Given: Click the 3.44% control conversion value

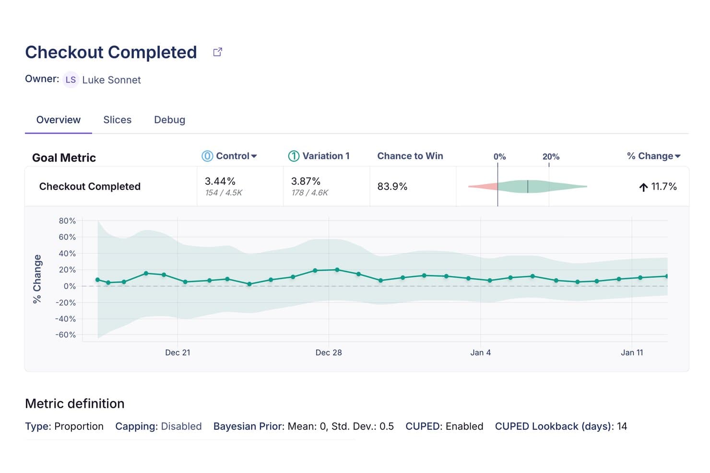Looking at the screenshot, I should pos(220,181).
